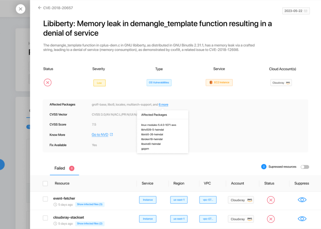Click the external link icon next to Go to NVD
321x229 pixels.
point(111,135)
